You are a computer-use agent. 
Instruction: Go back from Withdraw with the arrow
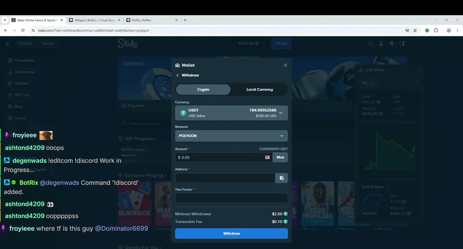(x=177, y=75)
